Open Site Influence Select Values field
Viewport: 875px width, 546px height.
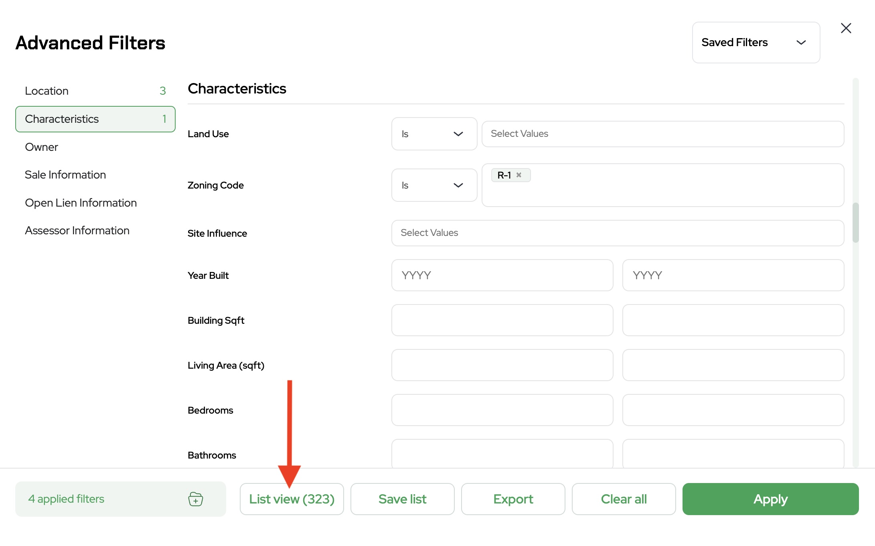pos(617,233)
